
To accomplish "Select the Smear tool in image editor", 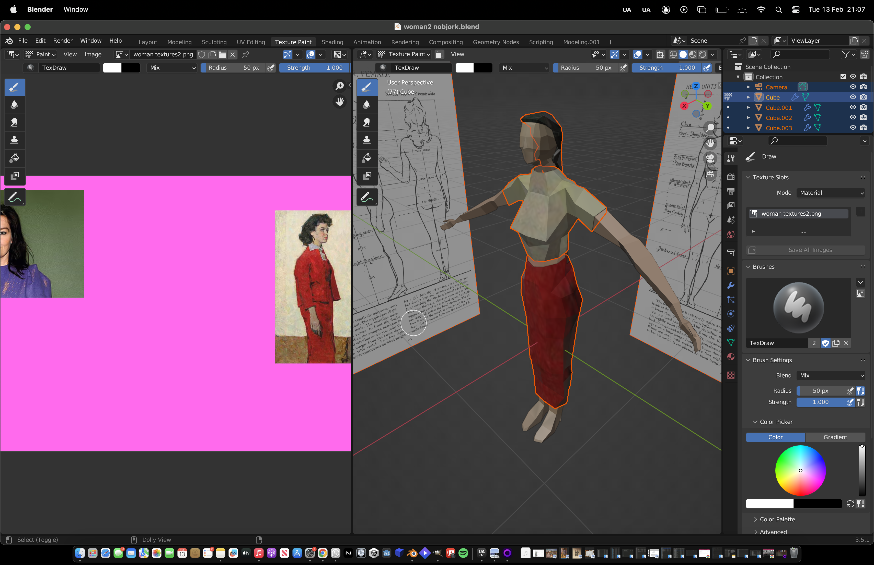I will coord(14,122).
